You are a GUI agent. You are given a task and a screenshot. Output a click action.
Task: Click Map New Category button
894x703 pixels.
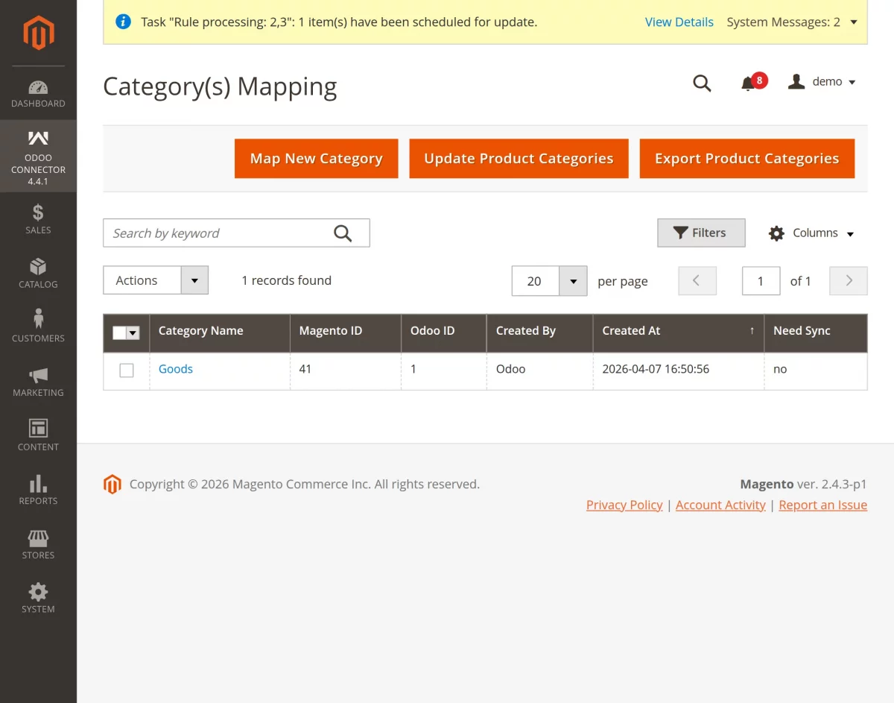[x=317, y=159]
